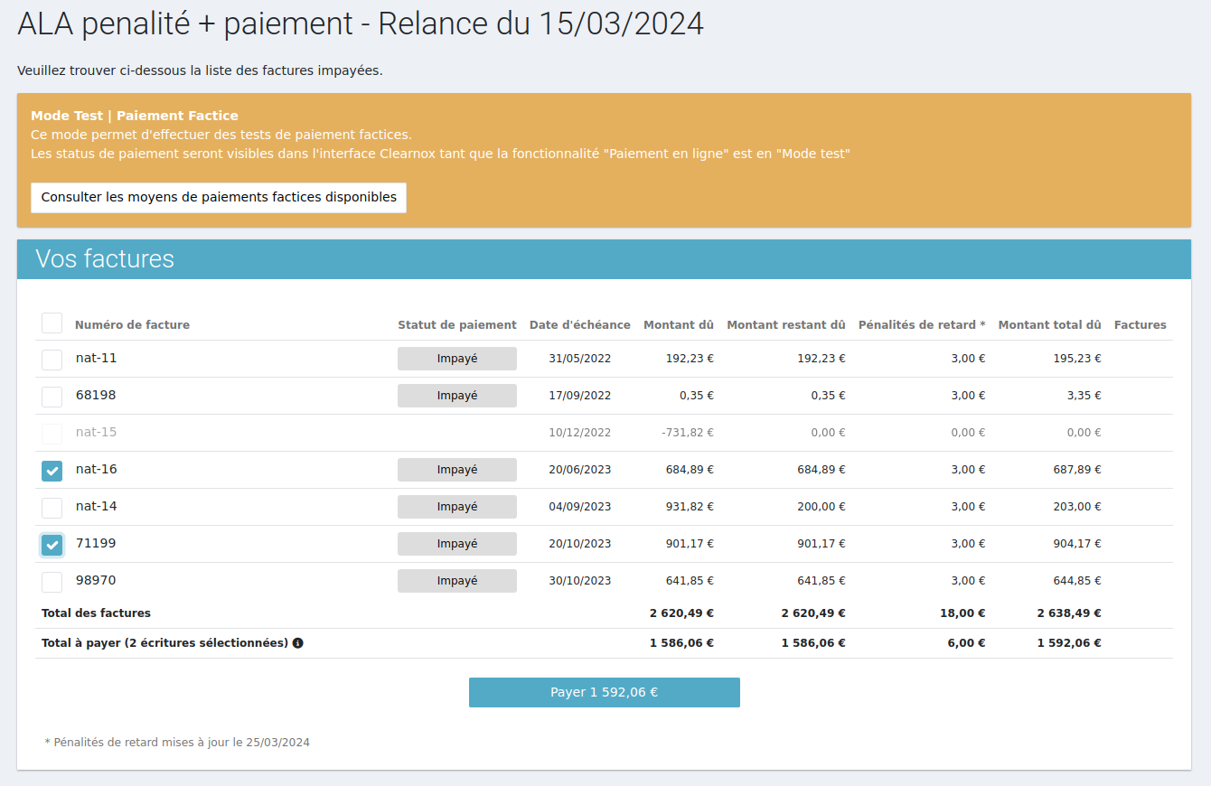This screenshot has height=786, width=1211.
Task: Click the 2 638,49 € grand total
Action: point(1069,613)
